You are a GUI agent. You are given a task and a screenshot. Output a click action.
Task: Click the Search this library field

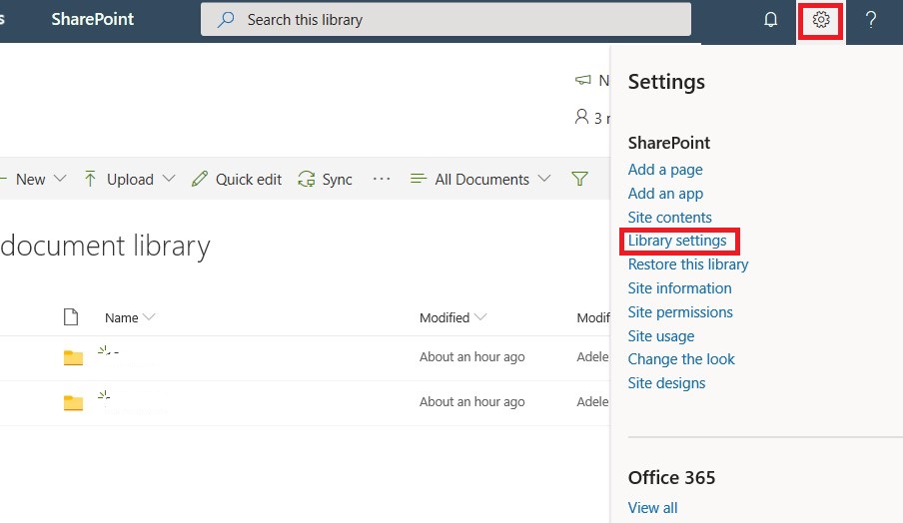coord(446,20)
